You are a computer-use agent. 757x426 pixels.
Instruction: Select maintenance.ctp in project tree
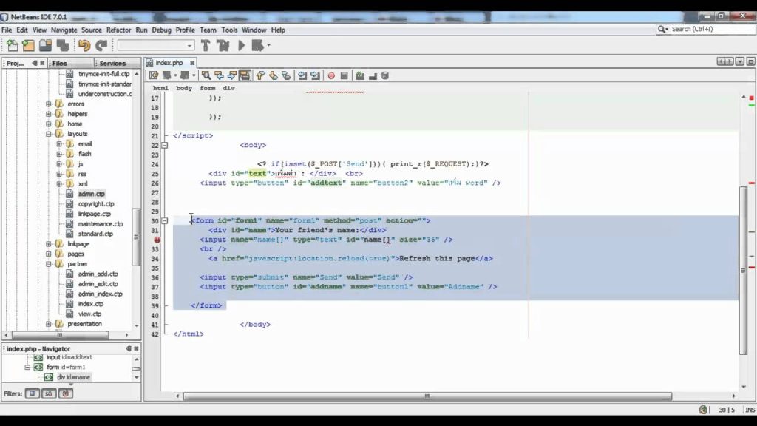tap(101, 224)
